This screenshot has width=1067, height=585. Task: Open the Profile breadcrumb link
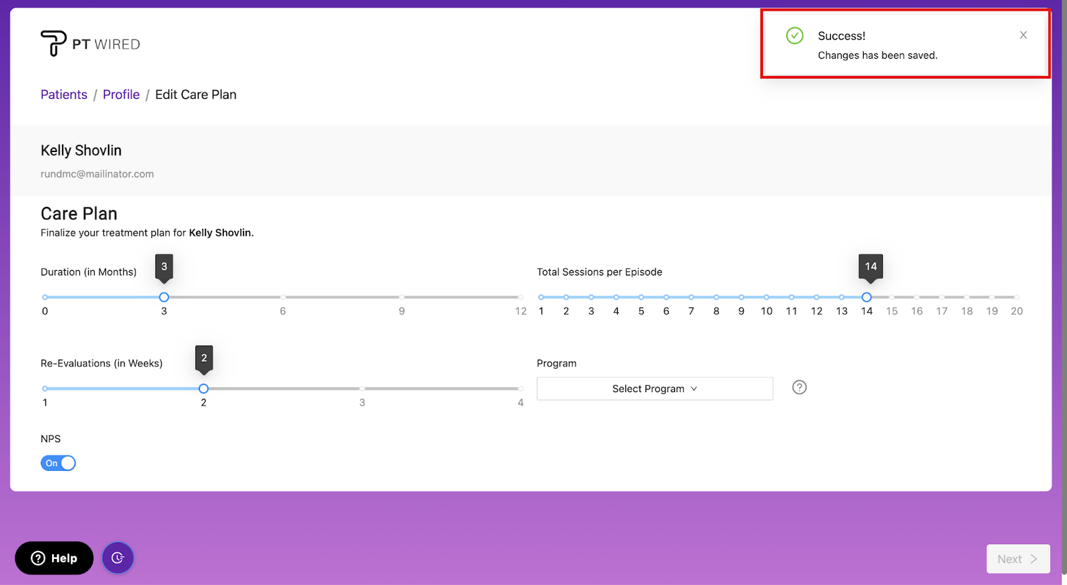pyautogui.click(x=121, y=95)
